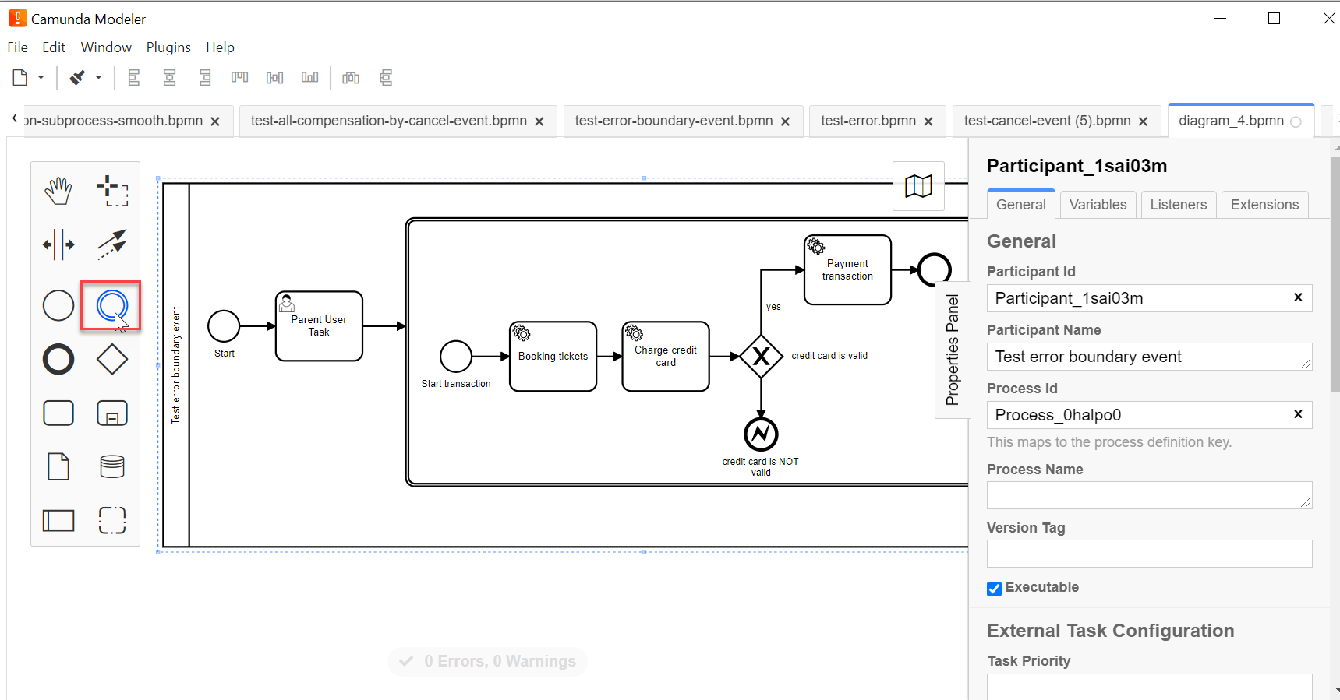Toggle the minimap map icon
Image resolution: width=1340 pixels, height=700 pixels.
(918, 186)
